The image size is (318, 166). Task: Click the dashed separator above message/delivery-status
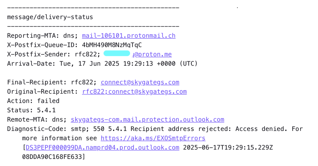[x=93, y=8]
